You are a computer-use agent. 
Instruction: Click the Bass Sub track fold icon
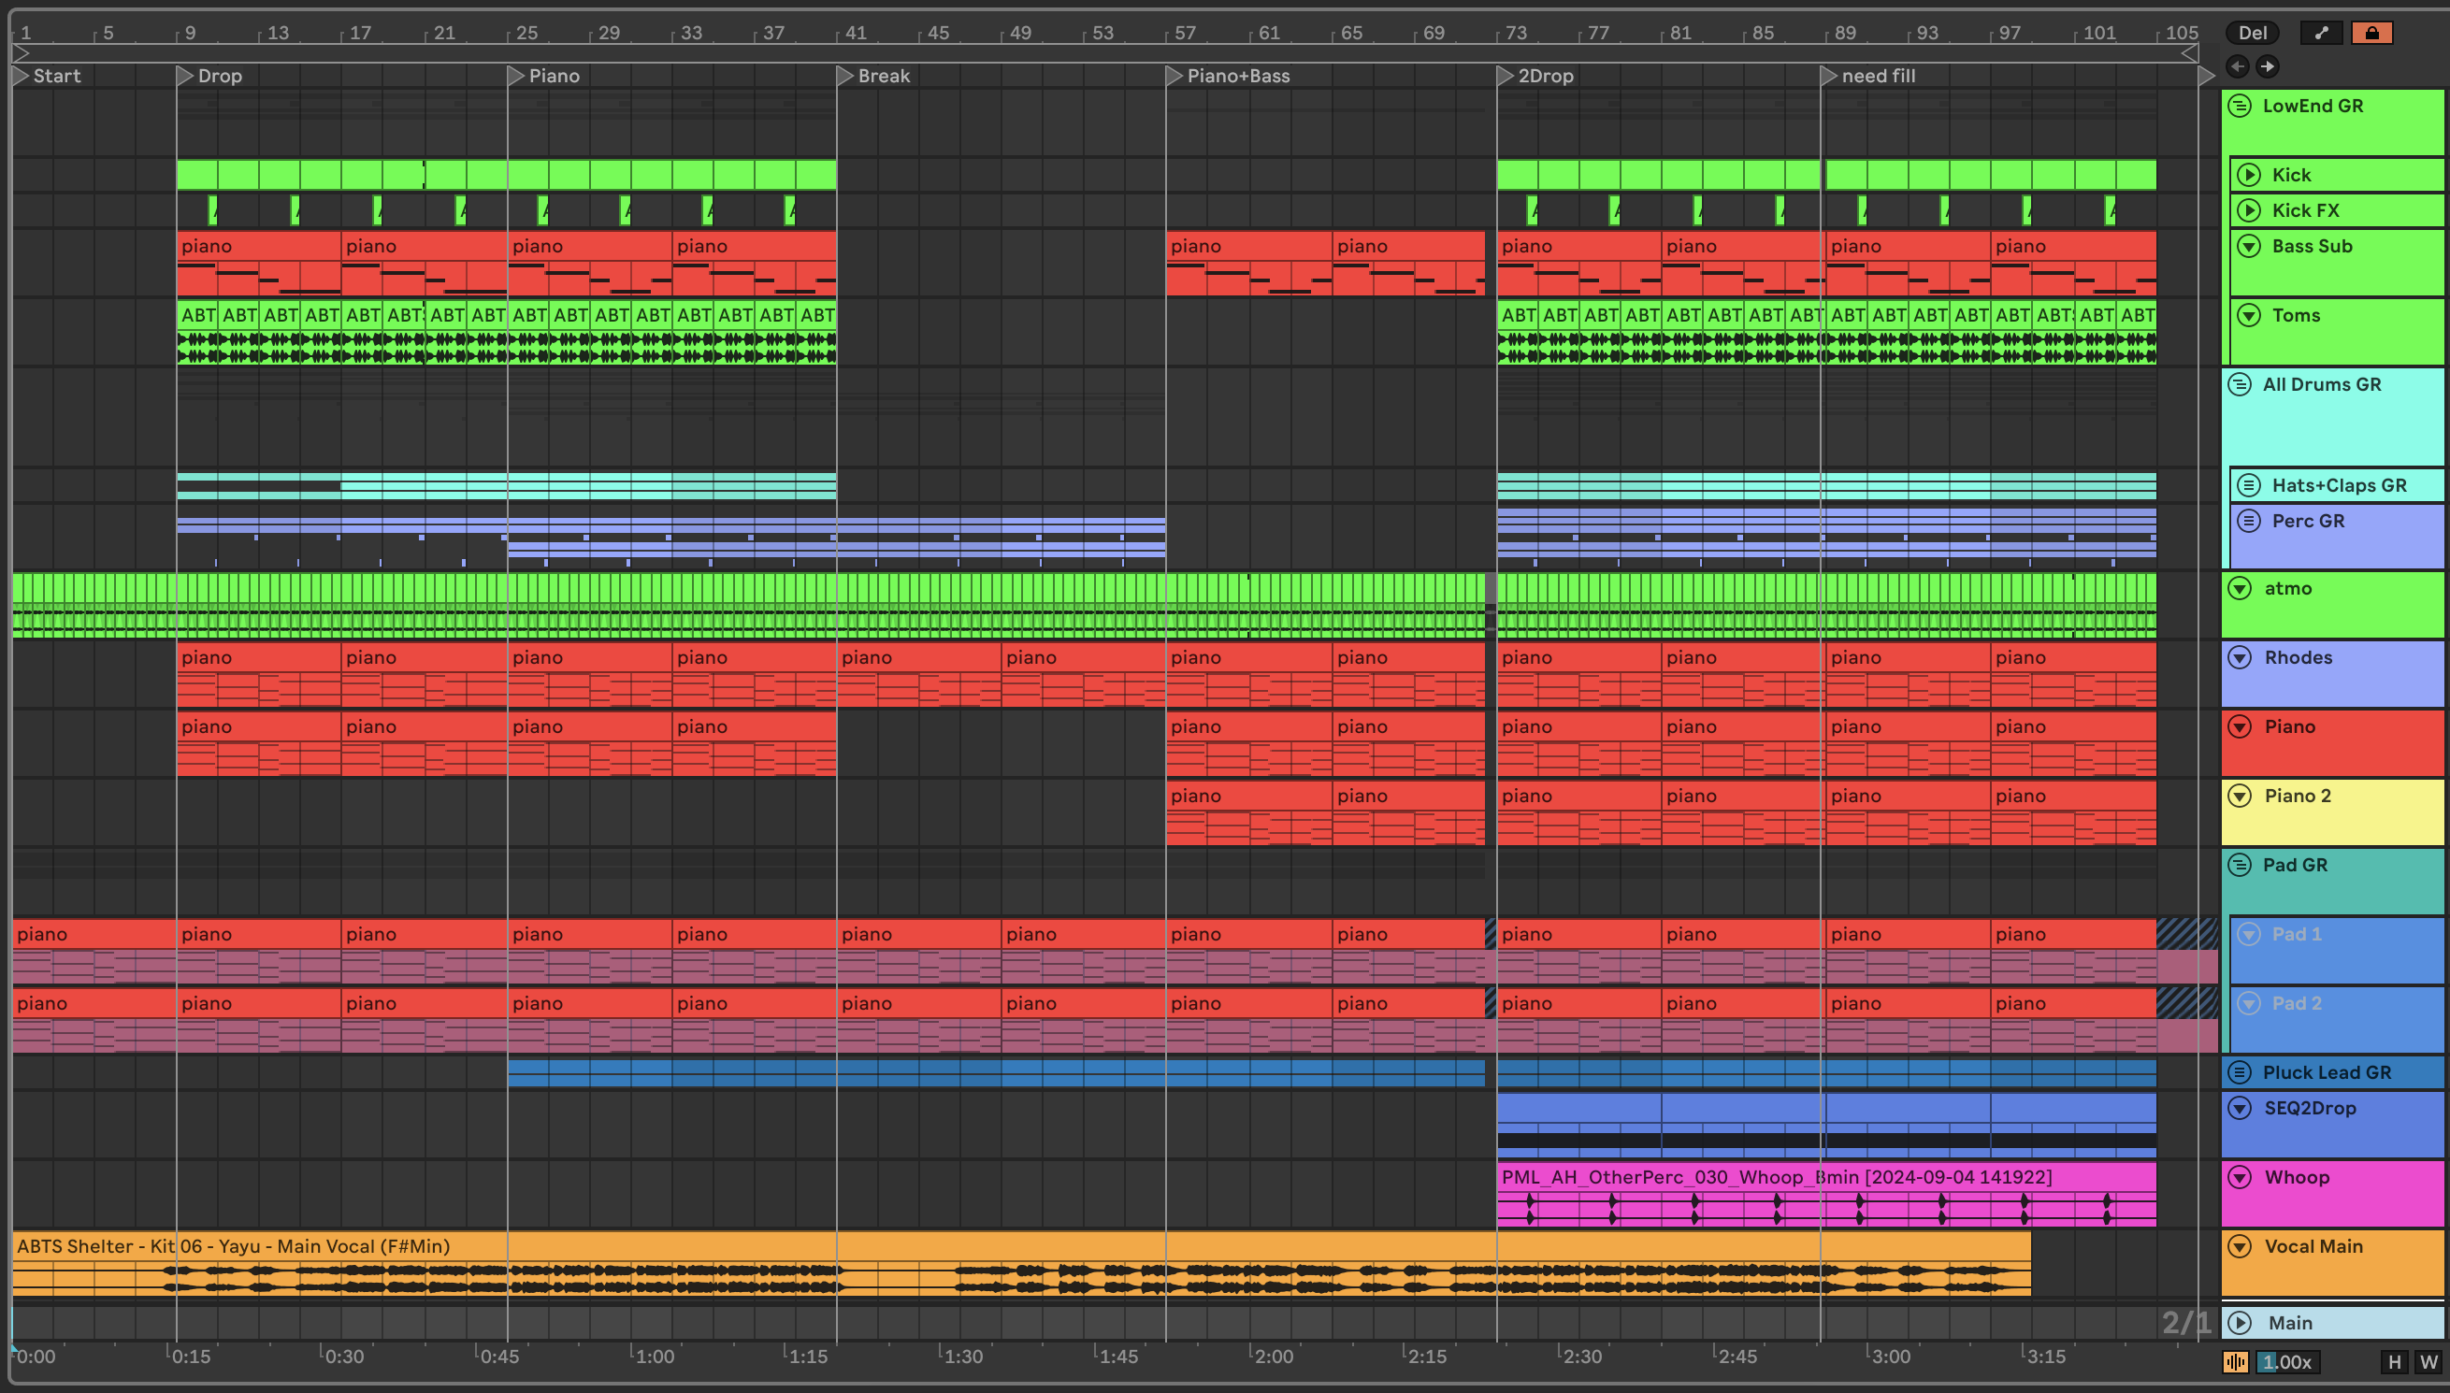2249,246
